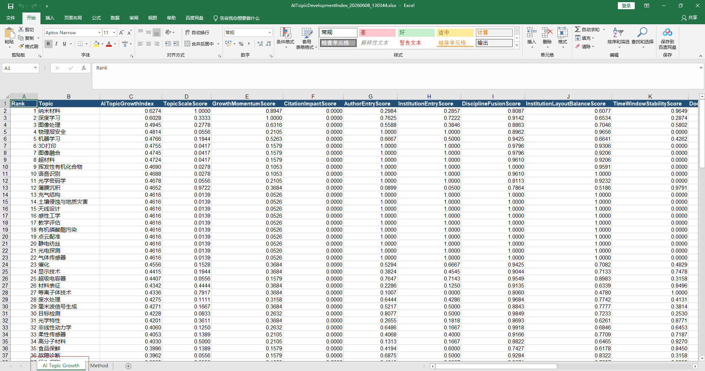The height and width of the screenshot is (371, 705).
Task: Click the Cut scissors icon
Action: tap(21, 29)
